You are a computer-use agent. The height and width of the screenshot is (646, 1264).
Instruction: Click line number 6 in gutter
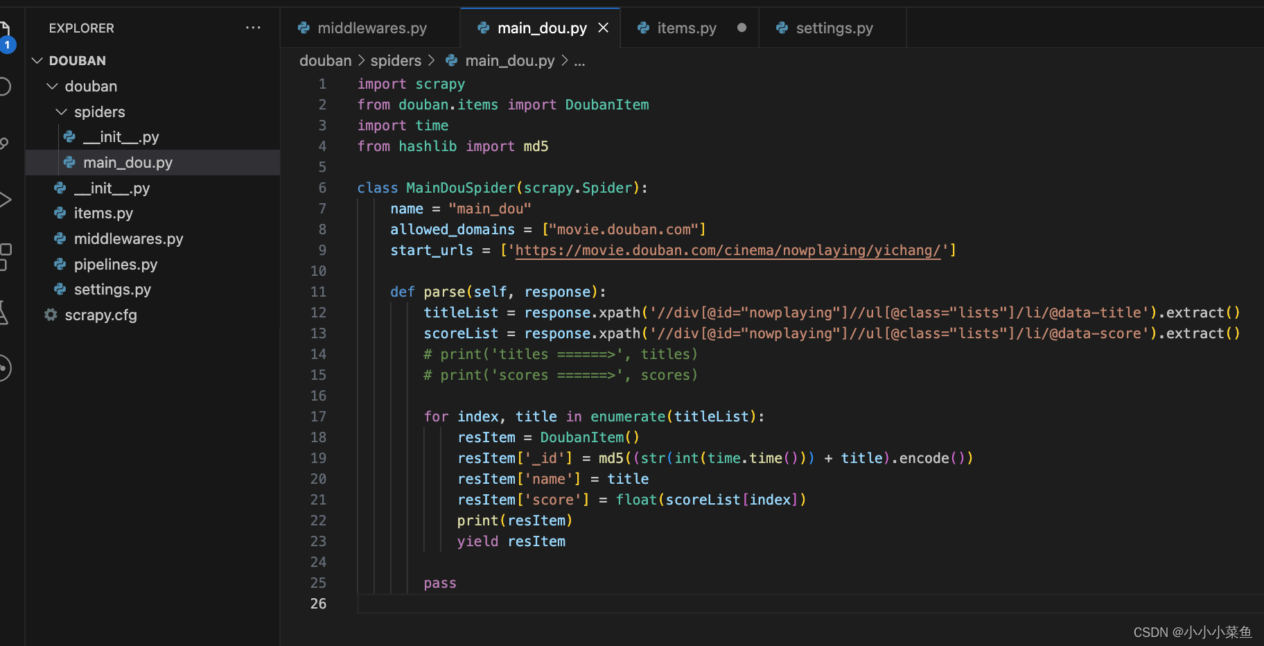(322, 188)
